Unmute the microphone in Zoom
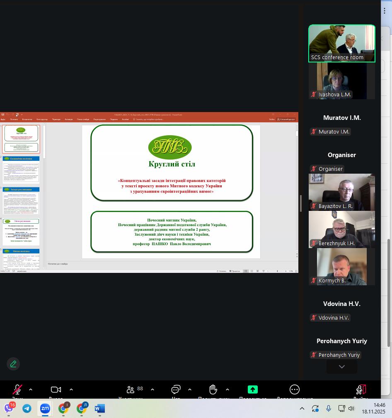 coord(17,389)
